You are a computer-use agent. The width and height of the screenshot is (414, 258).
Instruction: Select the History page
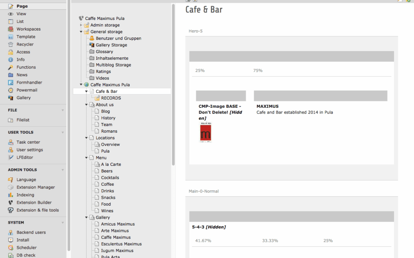pos(108,118)
